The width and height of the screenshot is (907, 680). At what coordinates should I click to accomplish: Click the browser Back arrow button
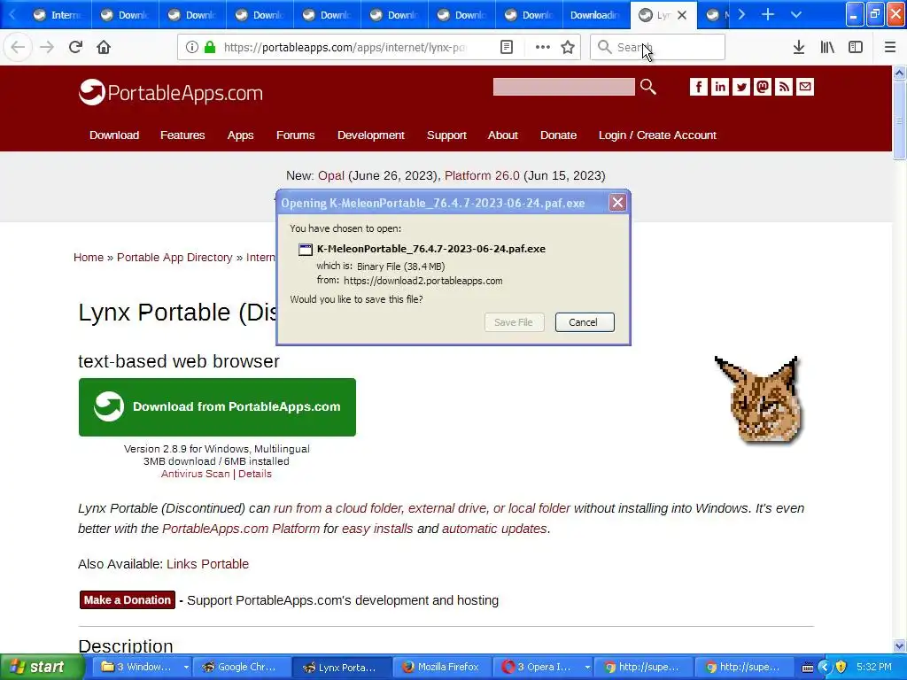[18, 47]
